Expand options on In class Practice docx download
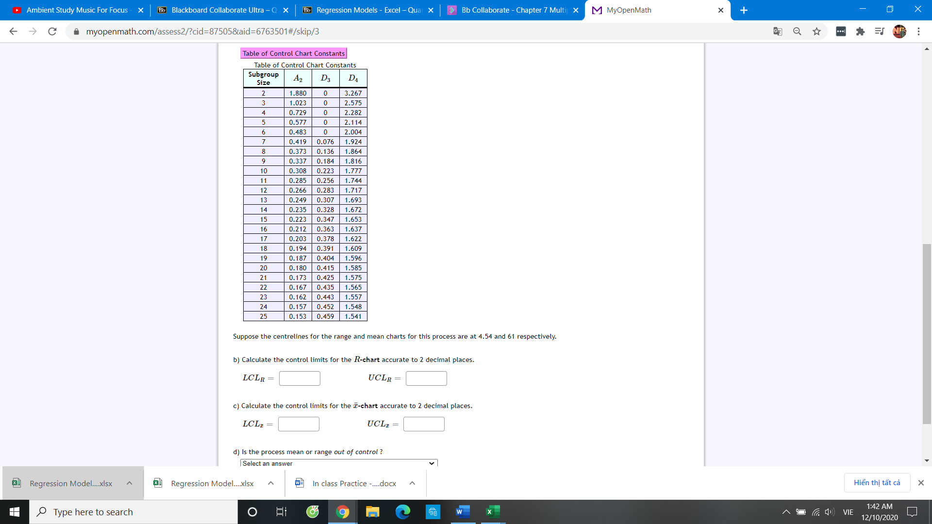The image size is (932, 524). pyautogui.click(x=412, y=483)
